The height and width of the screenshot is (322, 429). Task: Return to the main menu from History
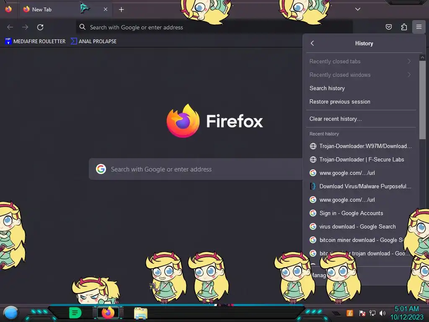click(313, 43)
